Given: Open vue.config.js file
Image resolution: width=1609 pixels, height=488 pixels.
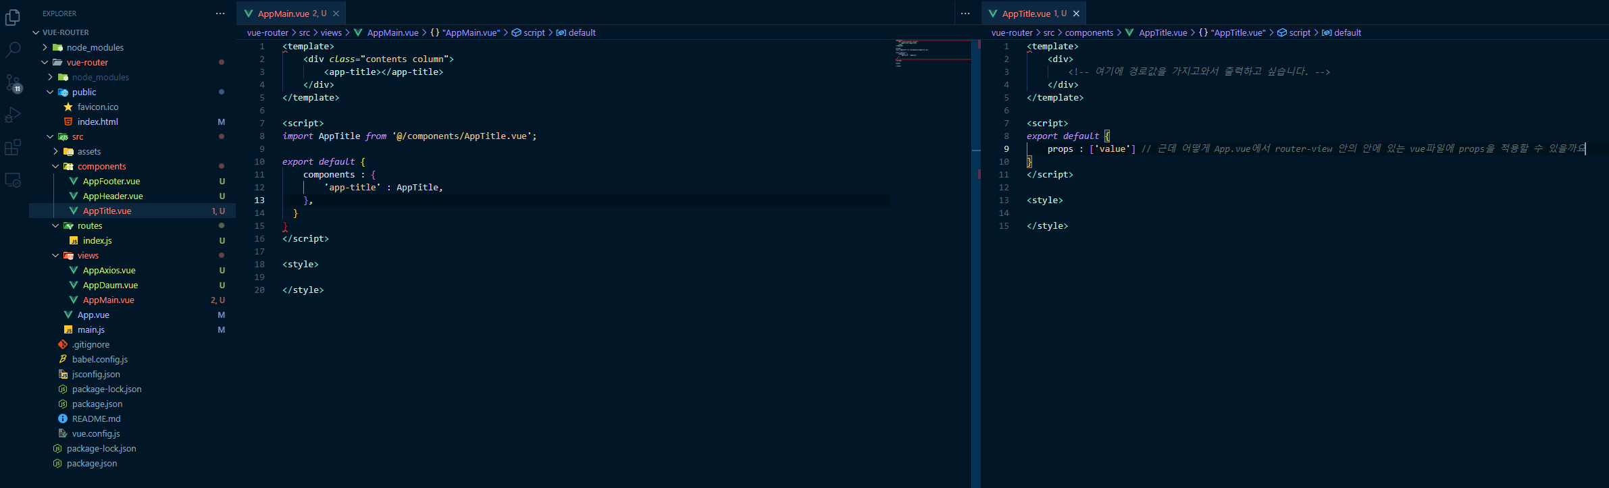Looking at the screenshot, I should (x=132, y=433).
